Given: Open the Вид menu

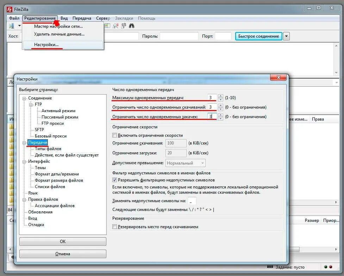Looking at the screenshot, I should click(64, 18).
